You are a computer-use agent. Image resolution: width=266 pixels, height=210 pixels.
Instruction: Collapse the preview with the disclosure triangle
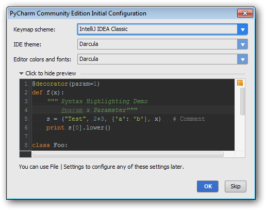21,73
